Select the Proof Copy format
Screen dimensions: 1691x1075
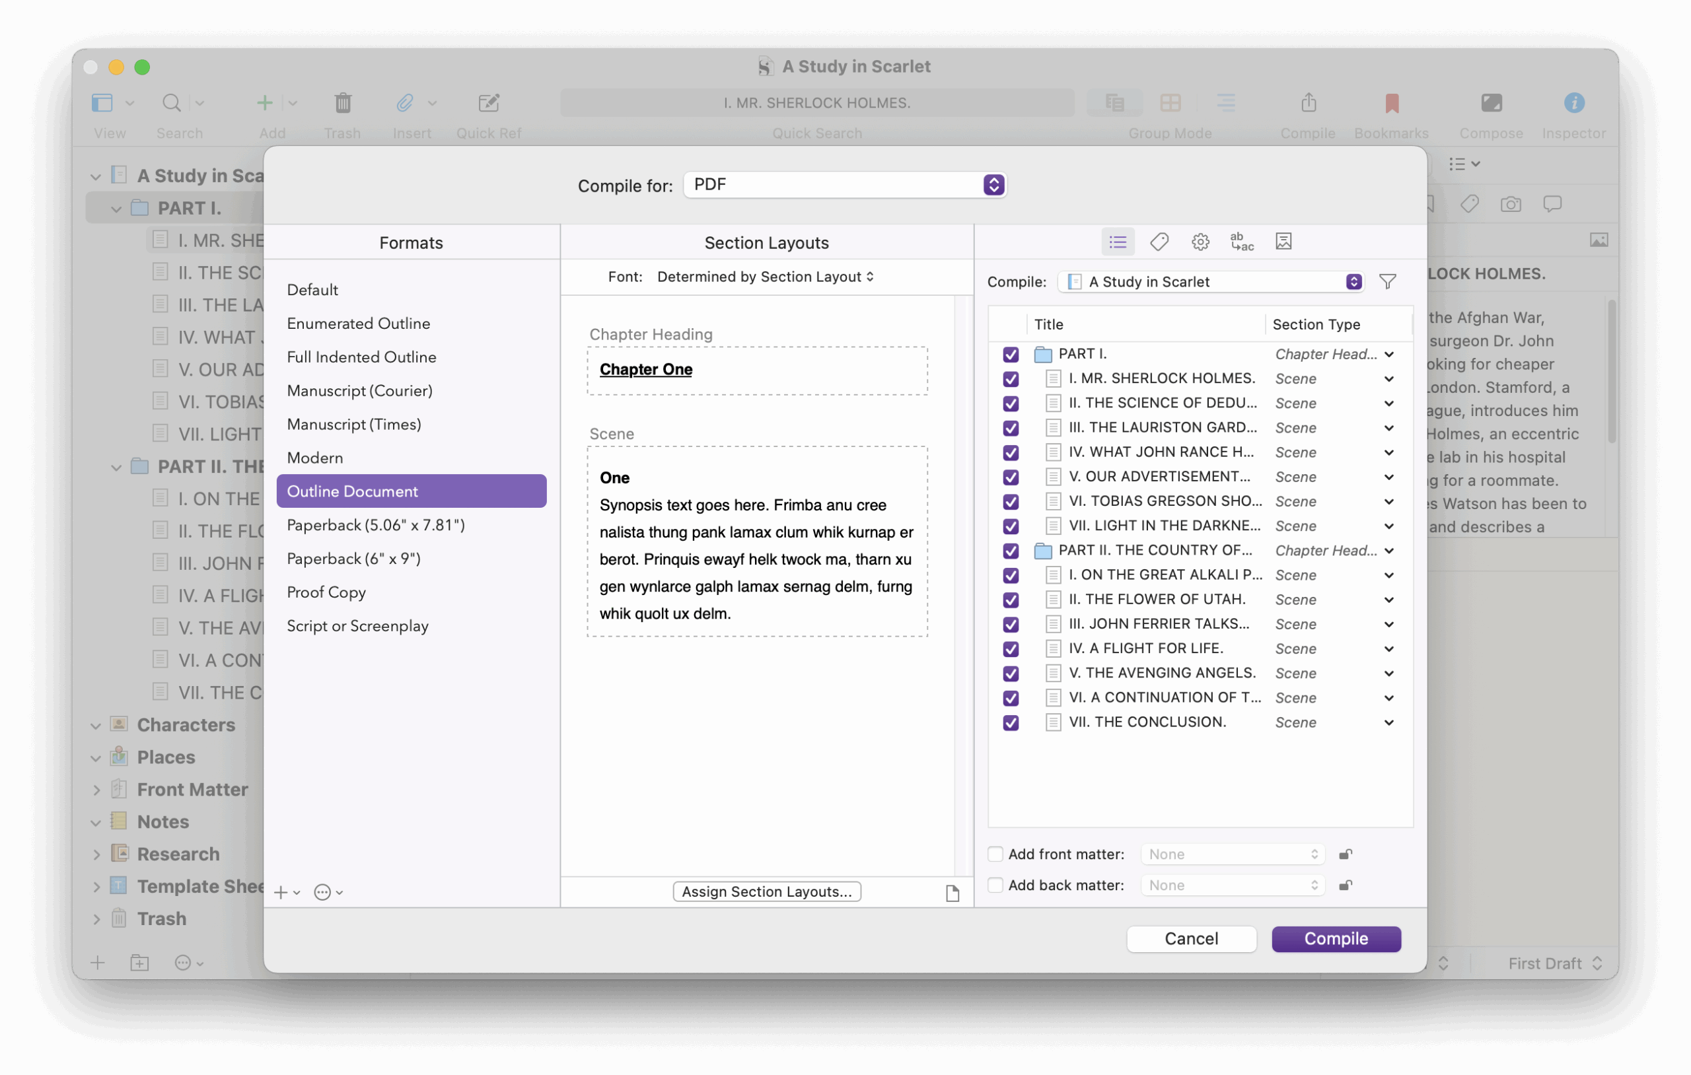tap(326, 592)
